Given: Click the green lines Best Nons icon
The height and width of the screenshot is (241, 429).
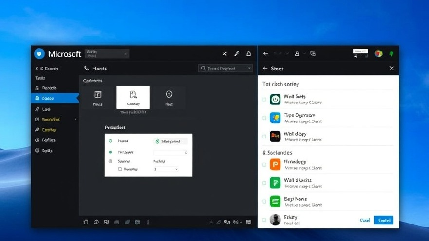Looking at the screenshot, I should 275,202.
